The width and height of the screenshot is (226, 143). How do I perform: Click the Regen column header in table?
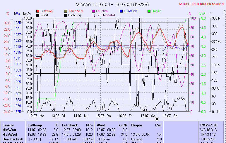[x=137, y=125]
